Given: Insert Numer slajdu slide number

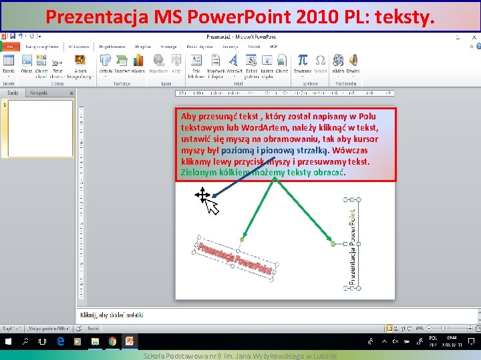Looking at the screenshot, I should (267, 66).
